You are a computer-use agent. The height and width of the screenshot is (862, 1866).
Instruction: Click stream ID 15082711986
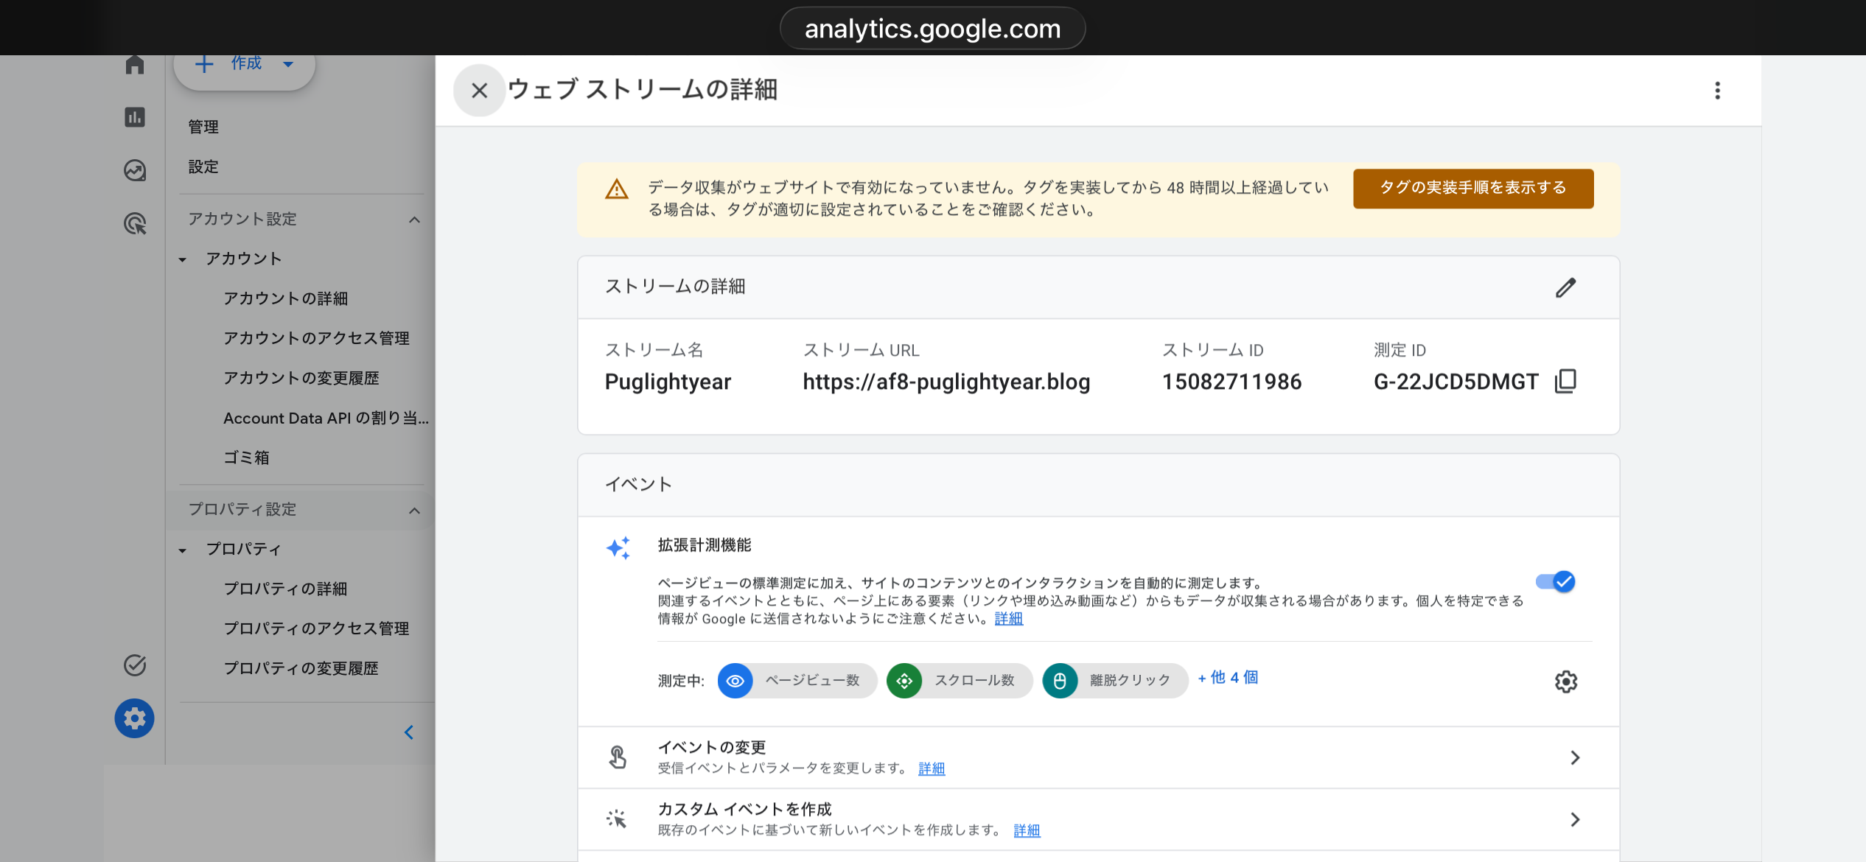(x=1231, y=382)
